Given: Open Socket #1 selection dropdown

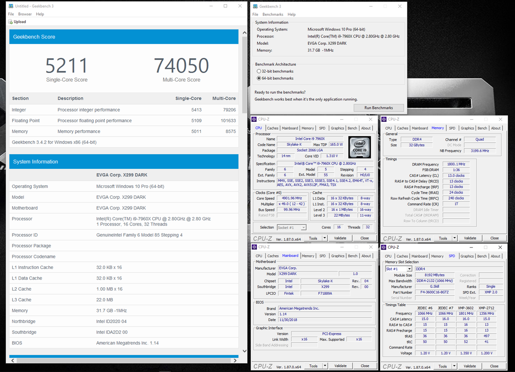Looking at the screenshot, I should pyautogui.click(x=303, y=227).
